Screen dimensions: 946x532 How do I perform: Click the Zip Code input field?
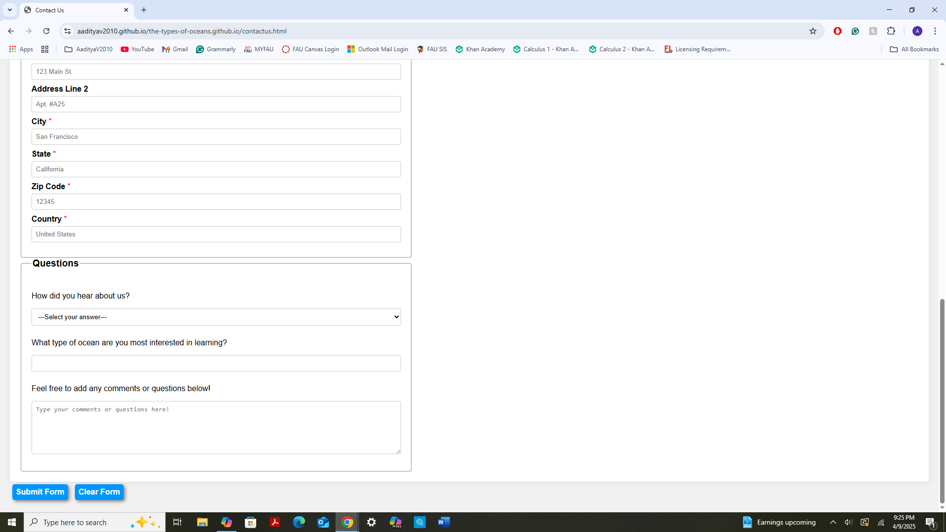click(216, 201)
